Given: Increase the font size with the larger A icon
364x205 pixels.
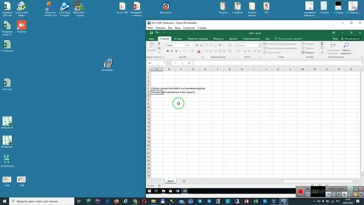Looking at the screenshot, I should click(x=197, y=46).
